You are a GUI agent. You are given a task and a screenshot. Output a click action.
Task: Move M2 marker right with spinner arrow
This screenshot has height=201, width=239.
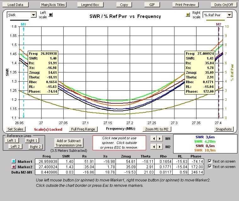(x=160, y=147)
